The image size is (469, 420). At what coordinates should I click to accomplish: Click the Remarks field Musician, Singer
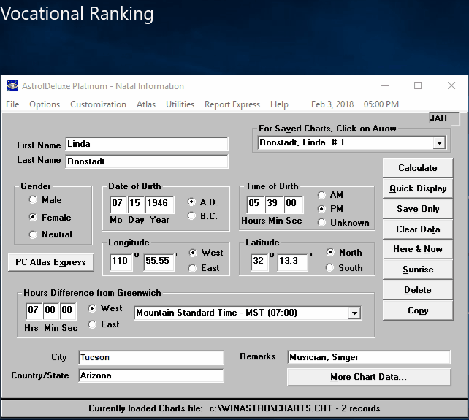[369, 357]
